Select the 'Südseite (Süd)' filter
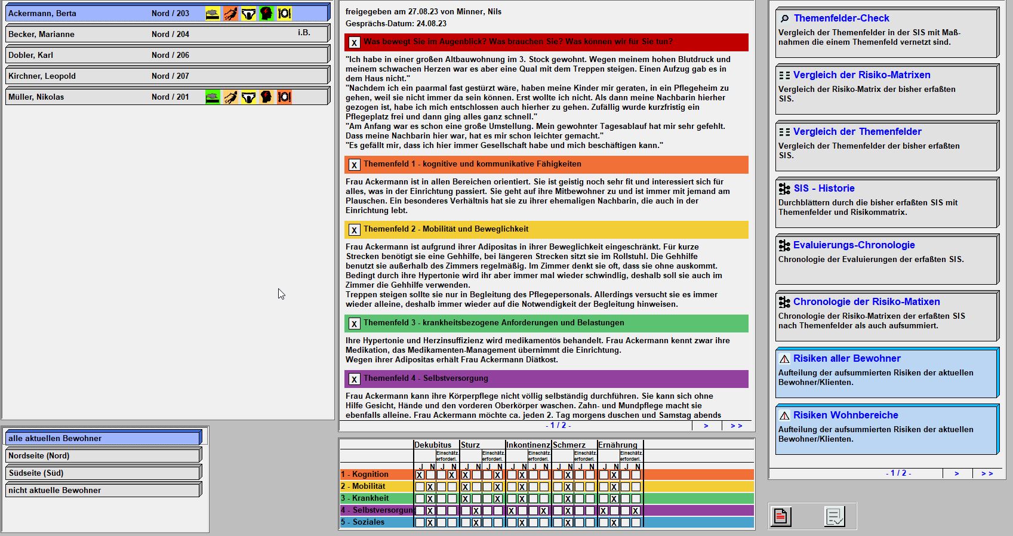 click(103, 473)
